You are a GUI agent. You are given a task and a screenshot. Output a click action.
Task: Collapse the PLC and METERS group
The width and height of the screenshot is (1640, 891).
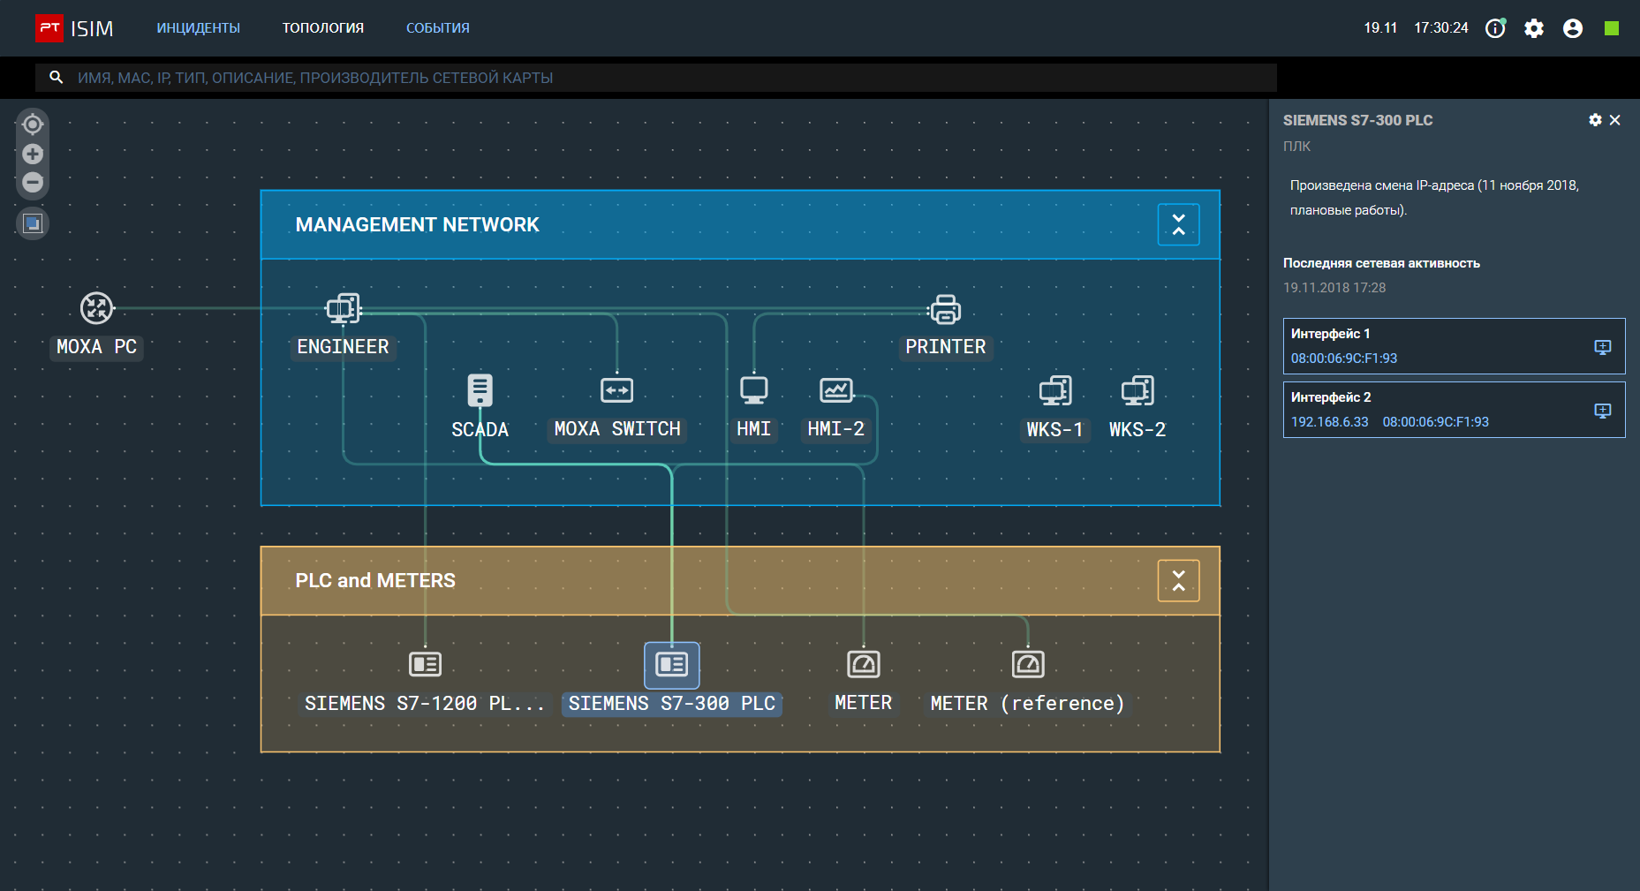point(1179,580)
